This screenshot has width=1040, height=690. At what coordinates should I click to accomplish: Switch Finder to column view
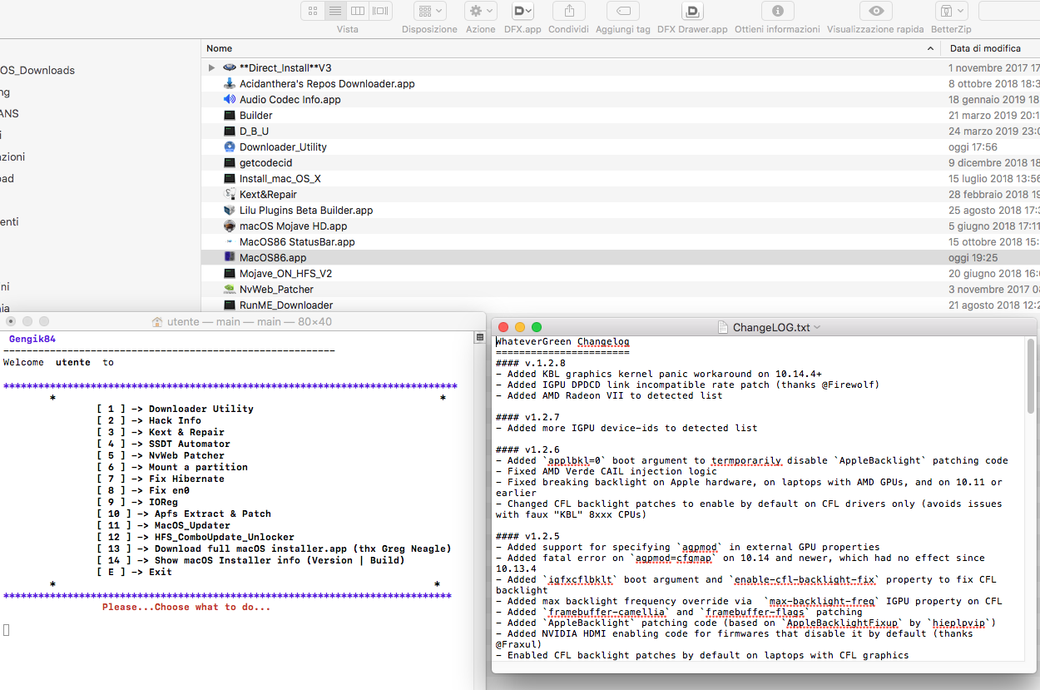point(358,11)
